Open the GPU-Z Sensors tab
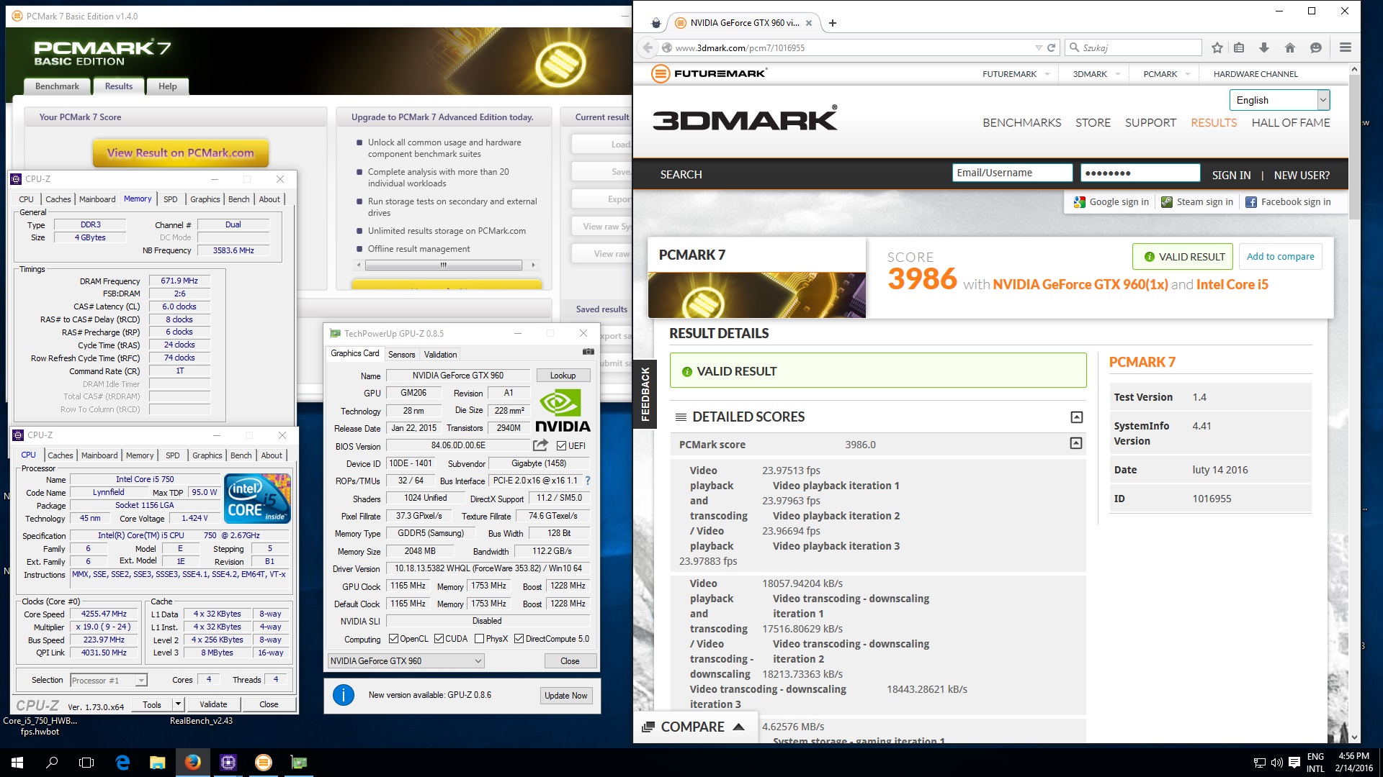The height and width of the screenshot is (777, 1383). click(x=401, y=355)
